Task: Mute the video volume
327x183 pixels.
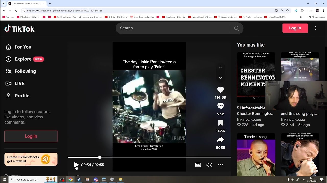Action: coord(209,165)
